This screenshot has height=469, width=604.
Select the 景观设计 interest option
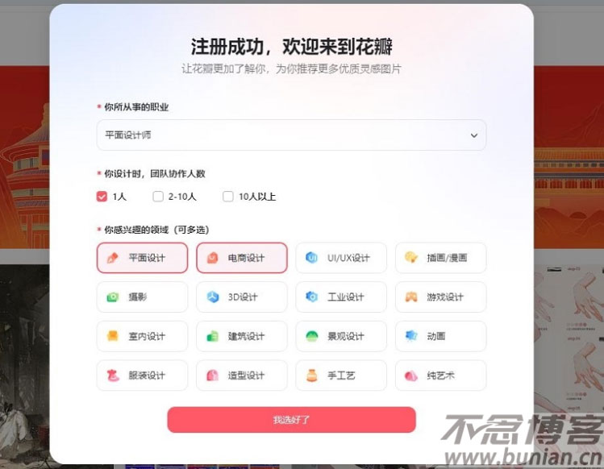[x=341, y=336]
